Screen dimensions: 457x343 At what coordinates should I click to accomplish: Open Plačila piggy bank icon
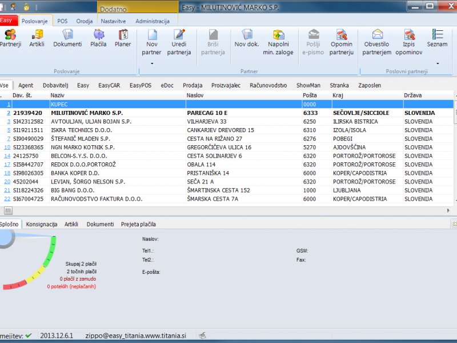pyautogui.click(x=98, y=35)
